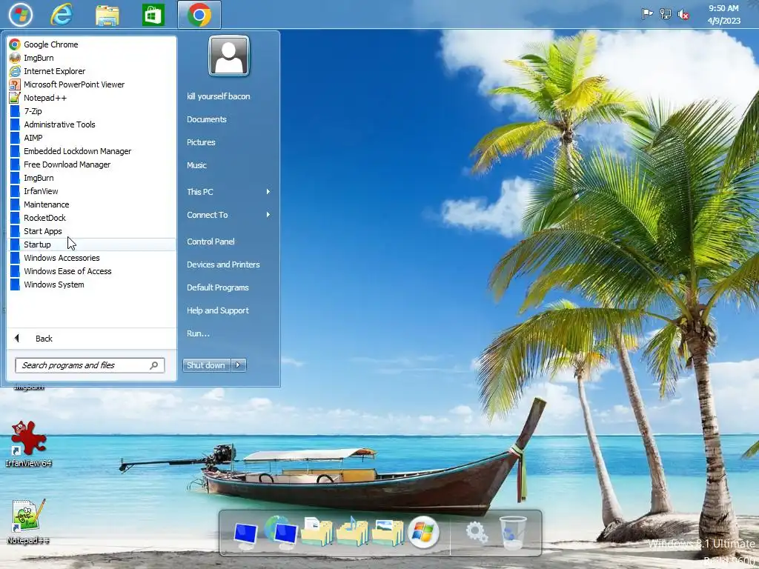Viewport: 759px width, 569px height.
Task: Open the clock showing 9:50 AM
Action: coord(723,15)
